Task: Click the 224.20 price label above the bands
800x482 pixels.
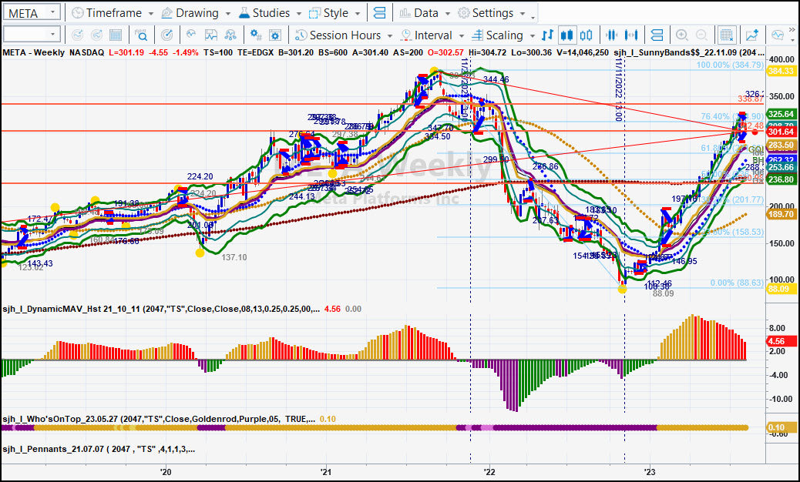Action: coord(200,177)
